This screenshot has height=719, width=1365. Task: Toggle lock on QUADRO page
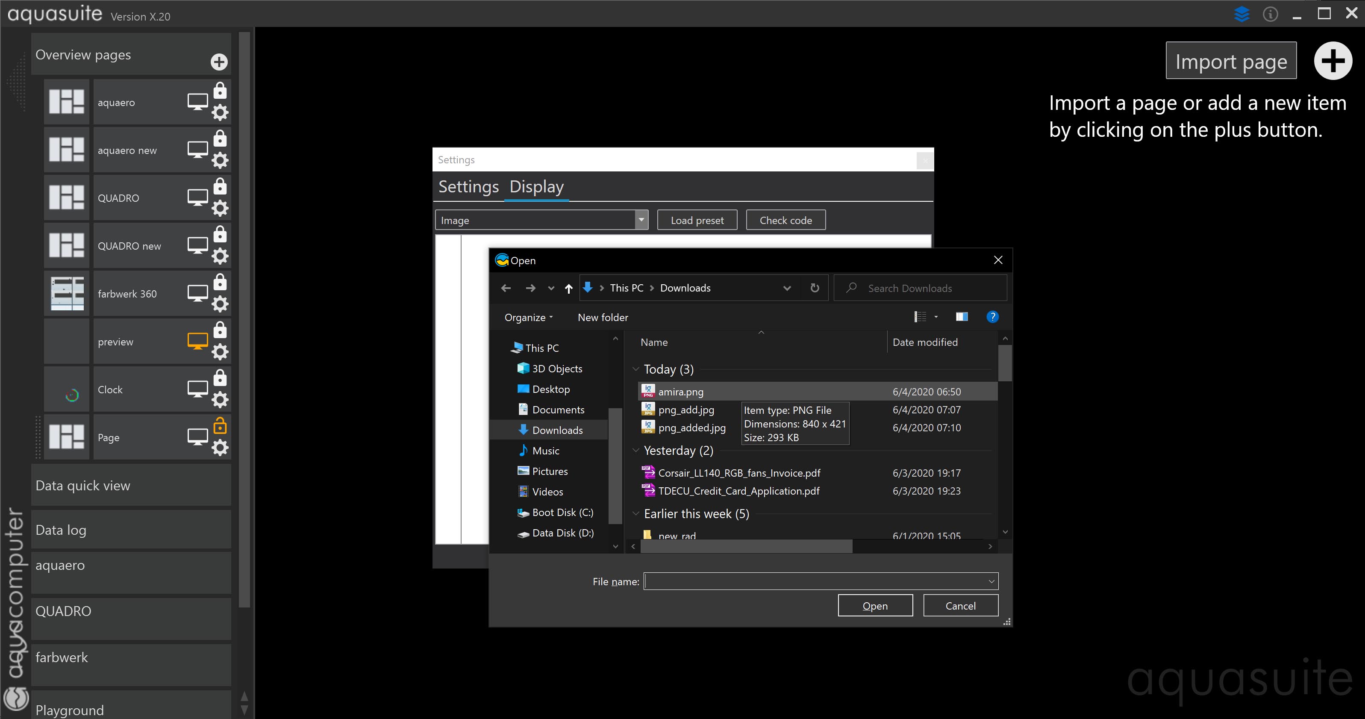tap(220, 186)
